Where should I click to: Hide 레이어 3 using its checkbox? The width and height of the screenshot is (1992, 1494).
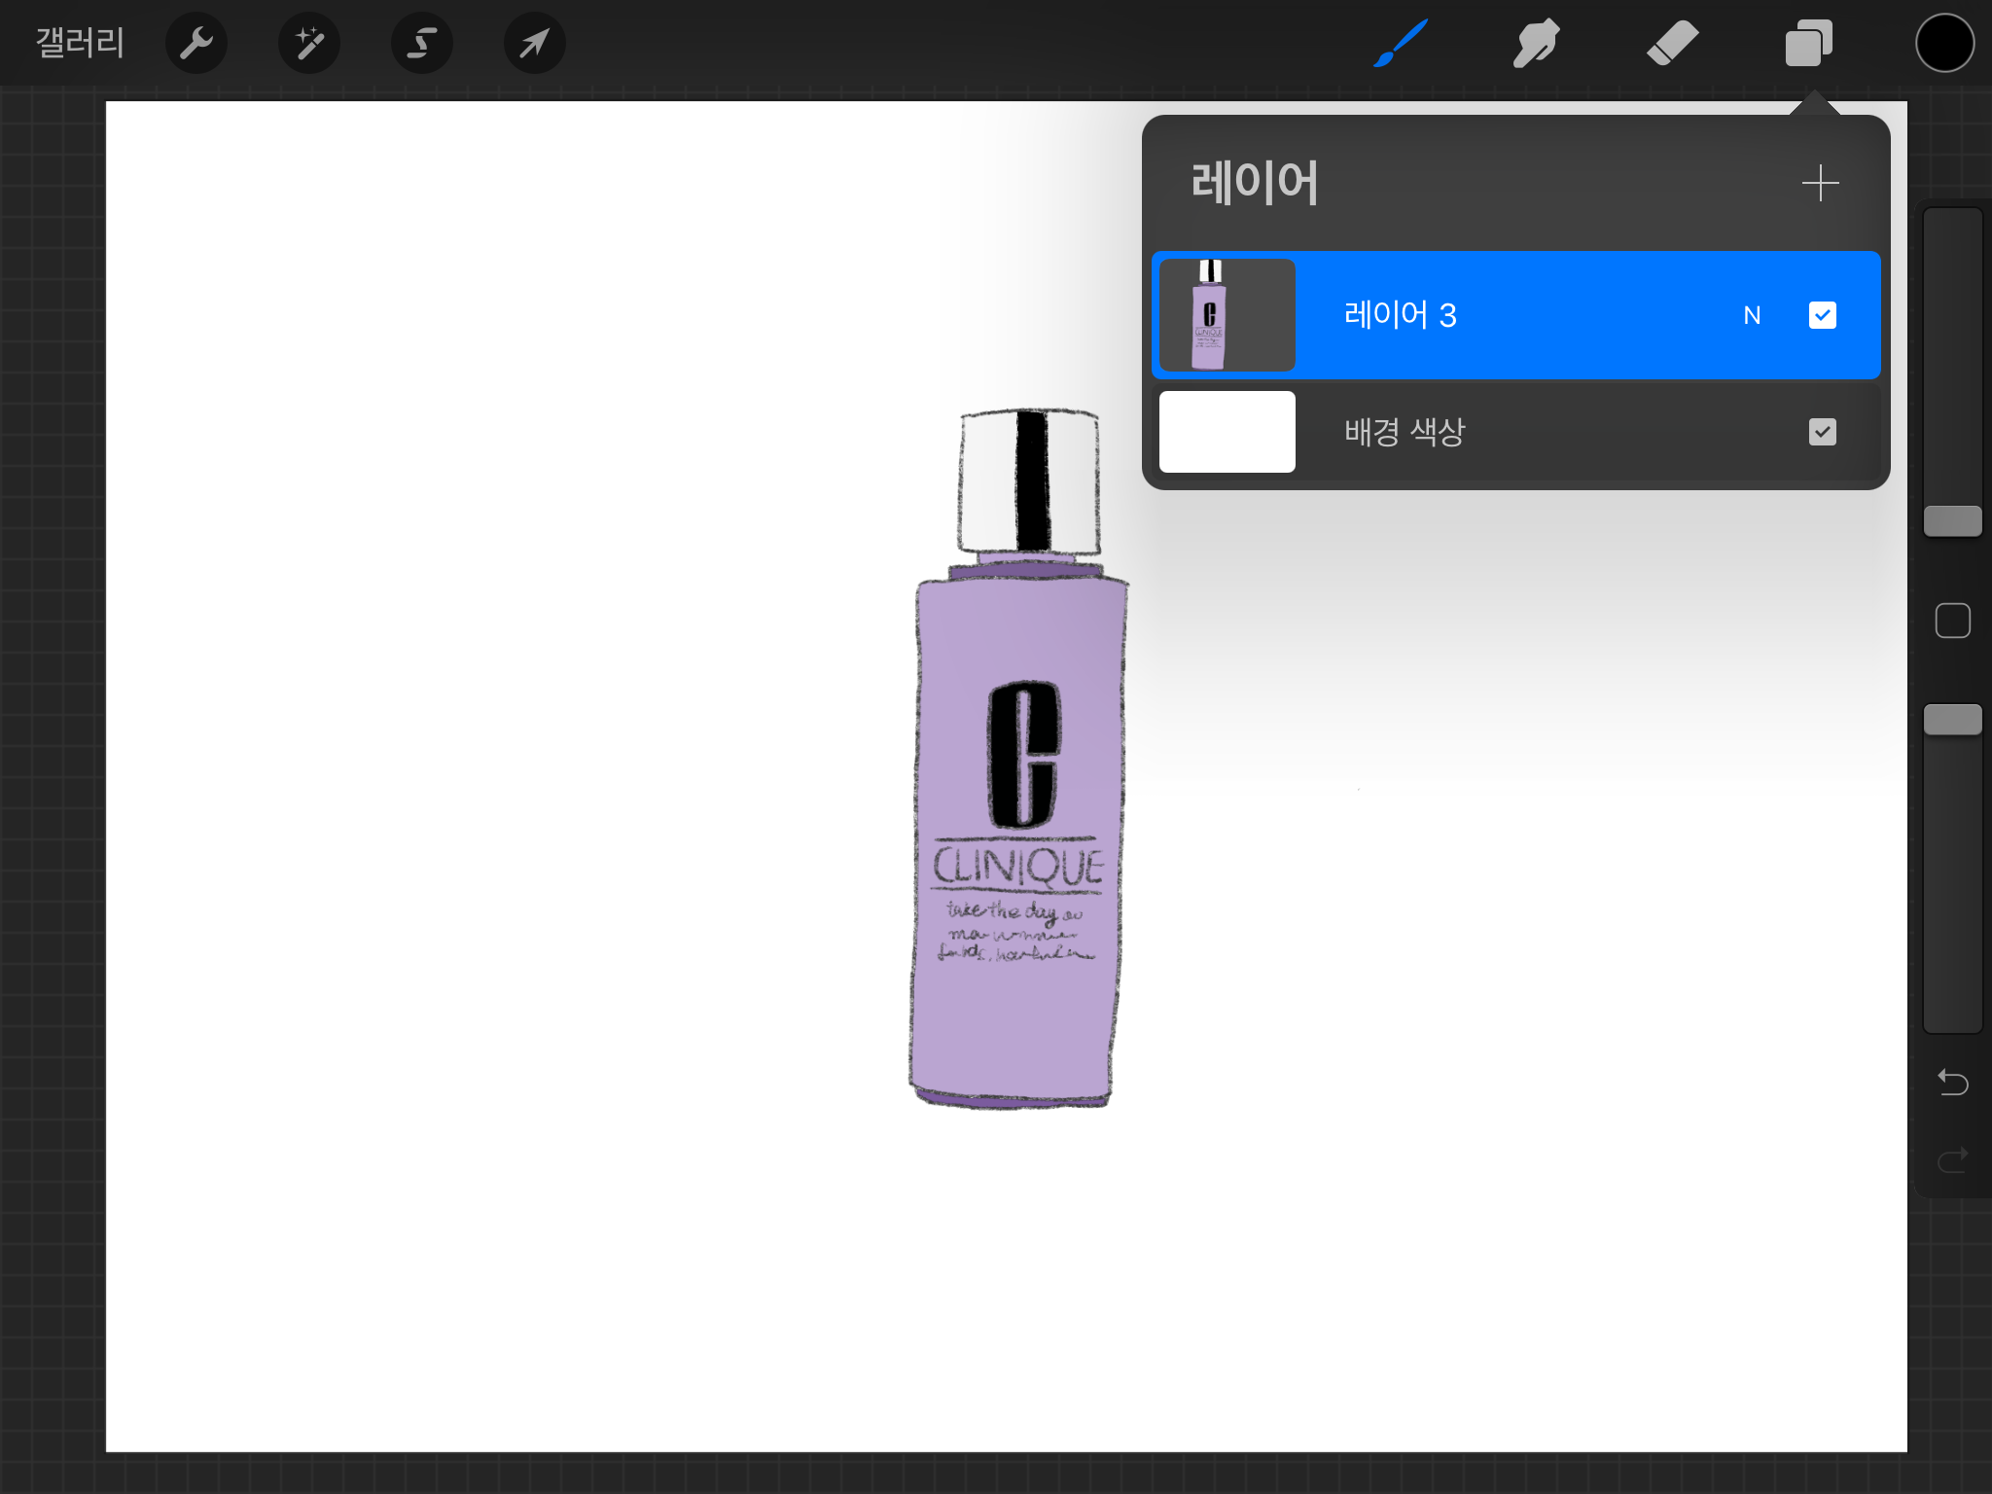(1822, 315)
